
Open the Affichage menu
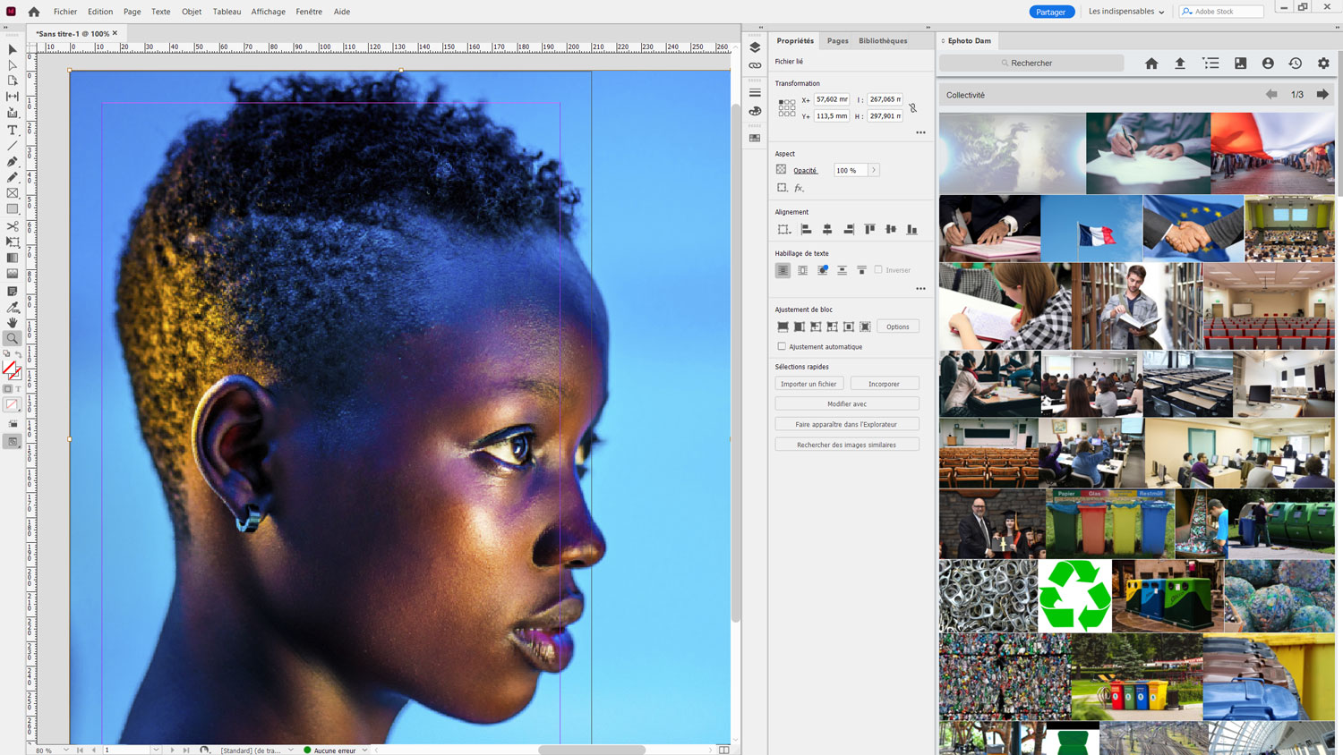[268, 12]
